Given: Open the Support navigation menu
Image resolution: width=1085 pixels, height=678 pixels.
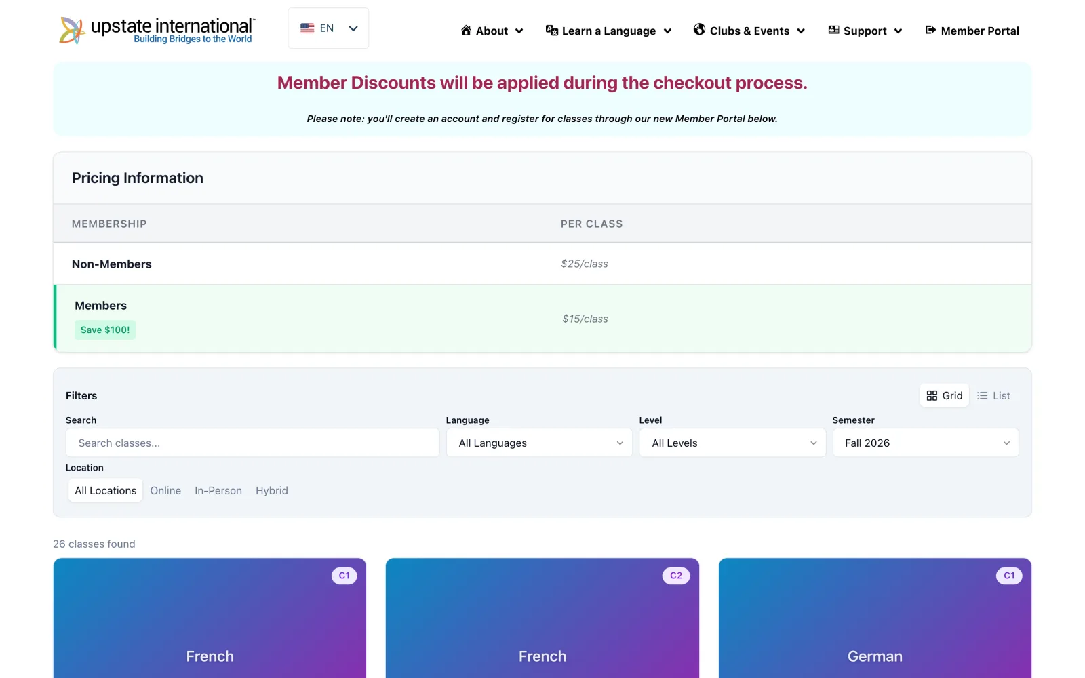Looking at the screenshot, I should [865, 31].
